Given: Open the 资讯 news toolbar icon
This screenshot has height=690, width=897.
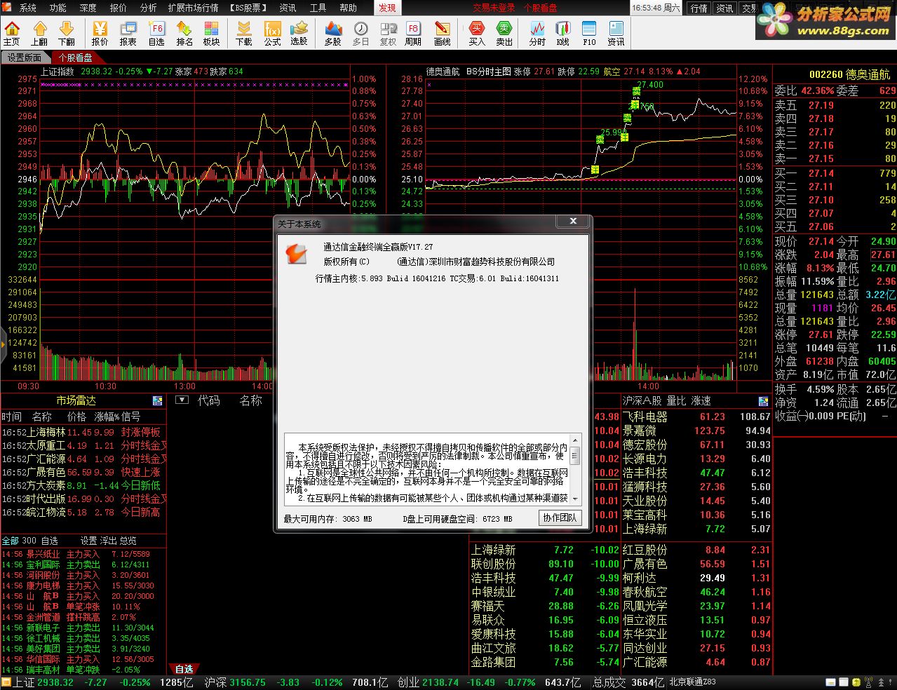Looking at the screenshot, I should coord(616,33).
